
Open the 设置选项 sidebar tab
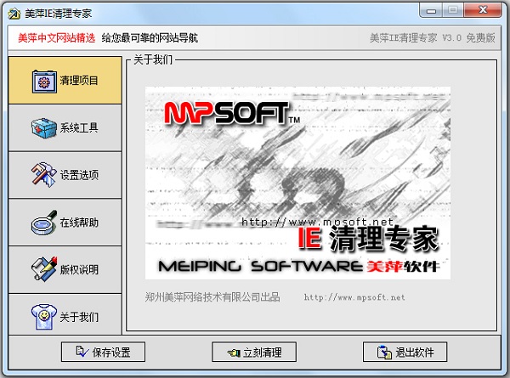click(x=65, y=175)
